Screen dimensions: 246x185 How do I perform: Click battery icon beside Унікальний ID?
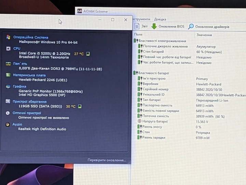pyautogui.click(x=140, y=94)
